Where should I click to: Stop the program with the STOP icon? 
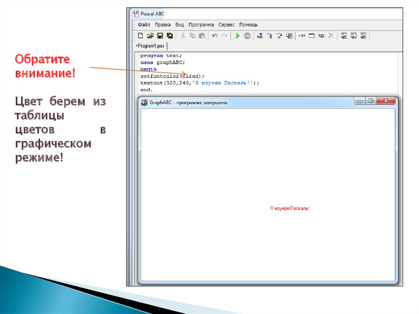tap(247, 36)
